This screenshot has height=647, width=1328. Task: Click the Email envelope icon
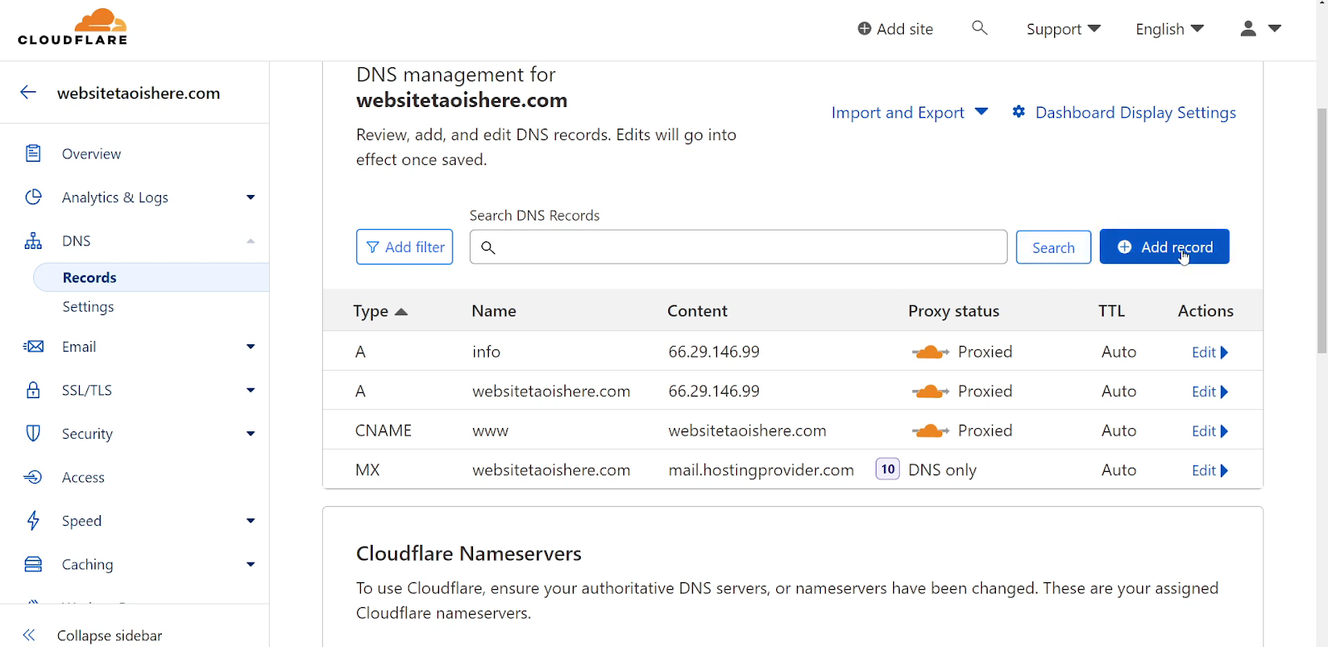(33, 347)
